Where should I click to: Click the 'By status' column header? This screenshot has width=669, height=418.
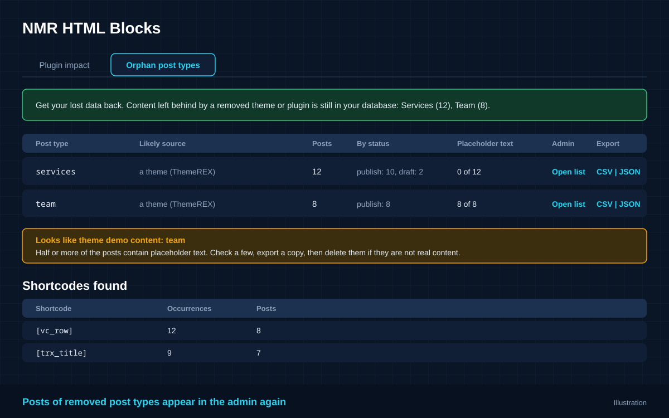tap(373, 143)
